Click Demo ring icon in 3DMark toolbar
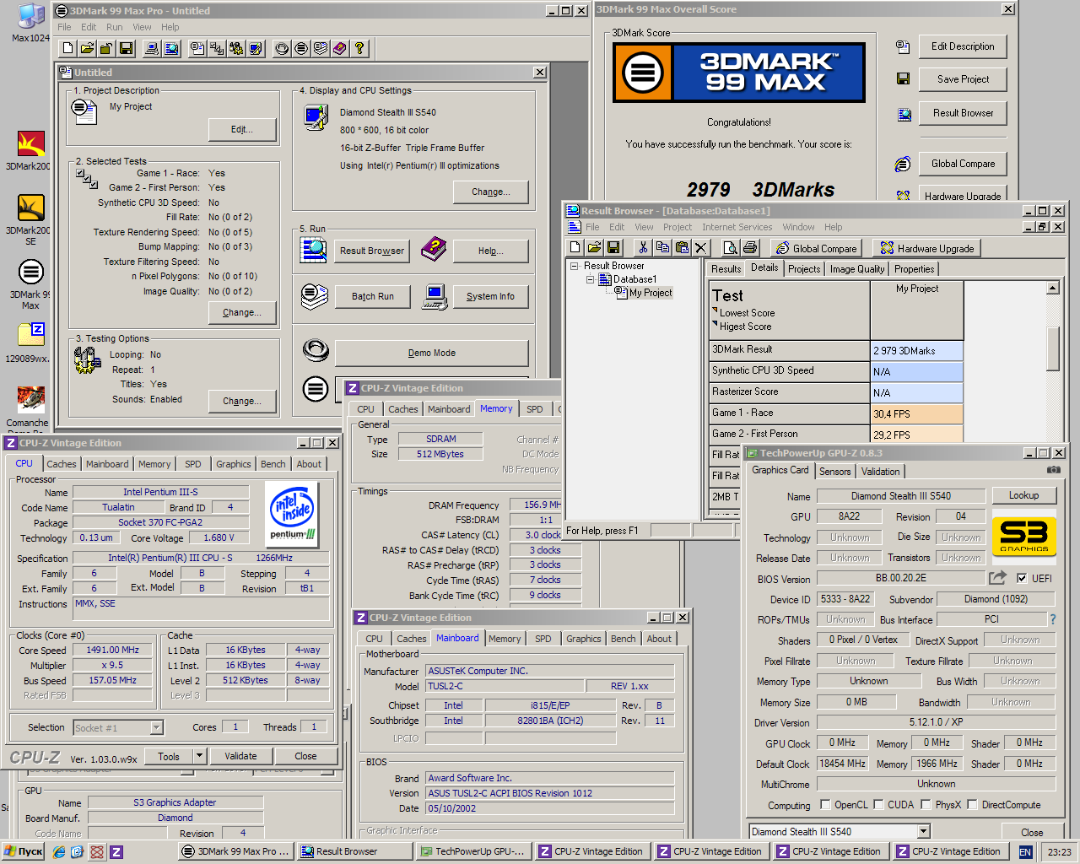Viewport: 1080px width, 864px height. 282,49
